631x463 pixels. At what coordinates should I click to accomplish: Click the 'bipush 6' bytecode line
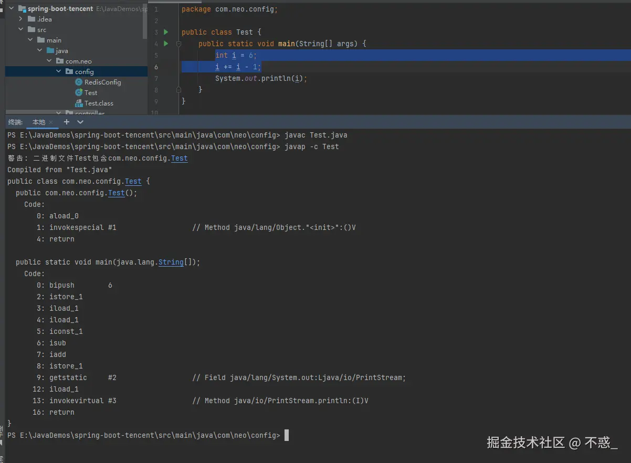click(x=75, y=285)
